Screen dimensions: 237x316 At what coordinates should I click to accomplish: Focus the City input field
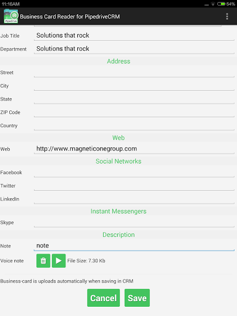pyautogui.click(x=134, y=86)
